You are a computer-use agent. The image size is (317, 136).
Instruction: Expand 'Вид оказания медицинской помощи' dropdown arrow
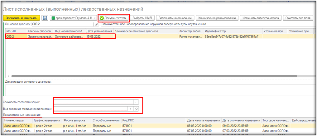(x=131, y=109)
